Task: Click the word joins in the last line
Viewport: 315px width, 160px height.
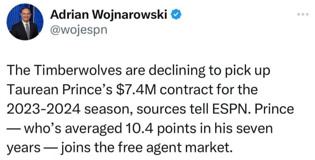Action: coord(75,148)
